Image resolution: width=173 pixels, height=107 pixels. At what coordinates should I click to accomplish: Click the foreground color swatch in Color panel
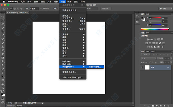coord(142,18)
